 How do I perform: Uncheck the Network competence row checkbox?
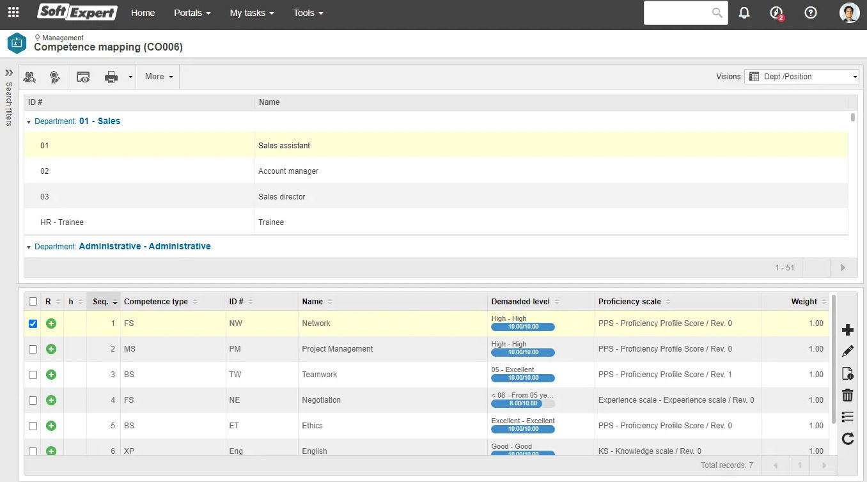33,323
